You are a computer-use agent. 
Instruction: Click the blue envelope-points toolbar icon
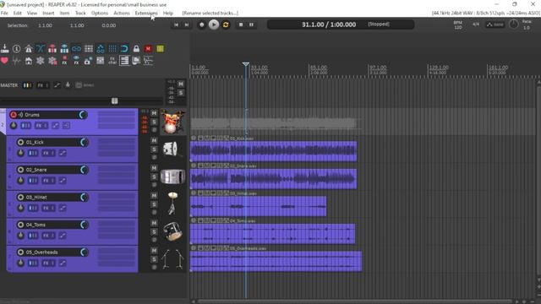tap(101, 49)
